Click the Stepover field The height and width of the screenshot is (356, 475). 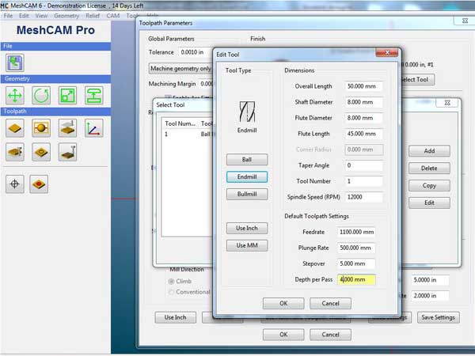click(x=356, y=263)
